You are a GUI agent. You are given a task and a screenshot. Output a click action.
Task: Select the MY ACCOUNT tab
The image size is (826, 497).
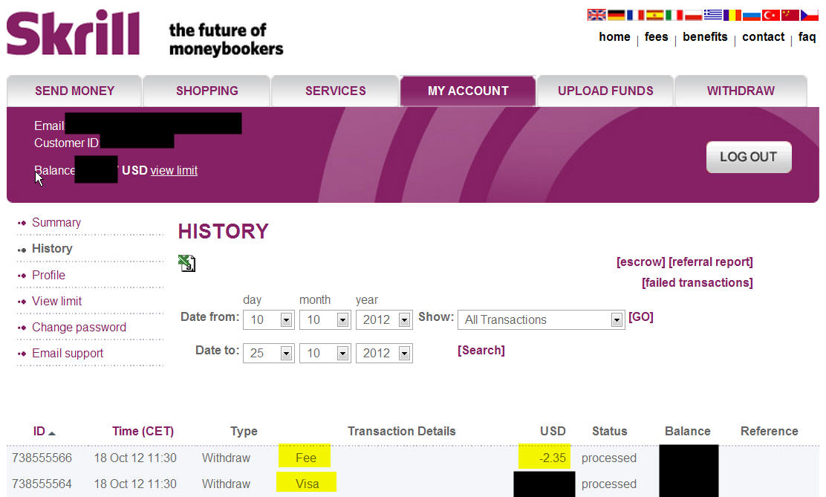pyautogui.click(x=468, y=91)
